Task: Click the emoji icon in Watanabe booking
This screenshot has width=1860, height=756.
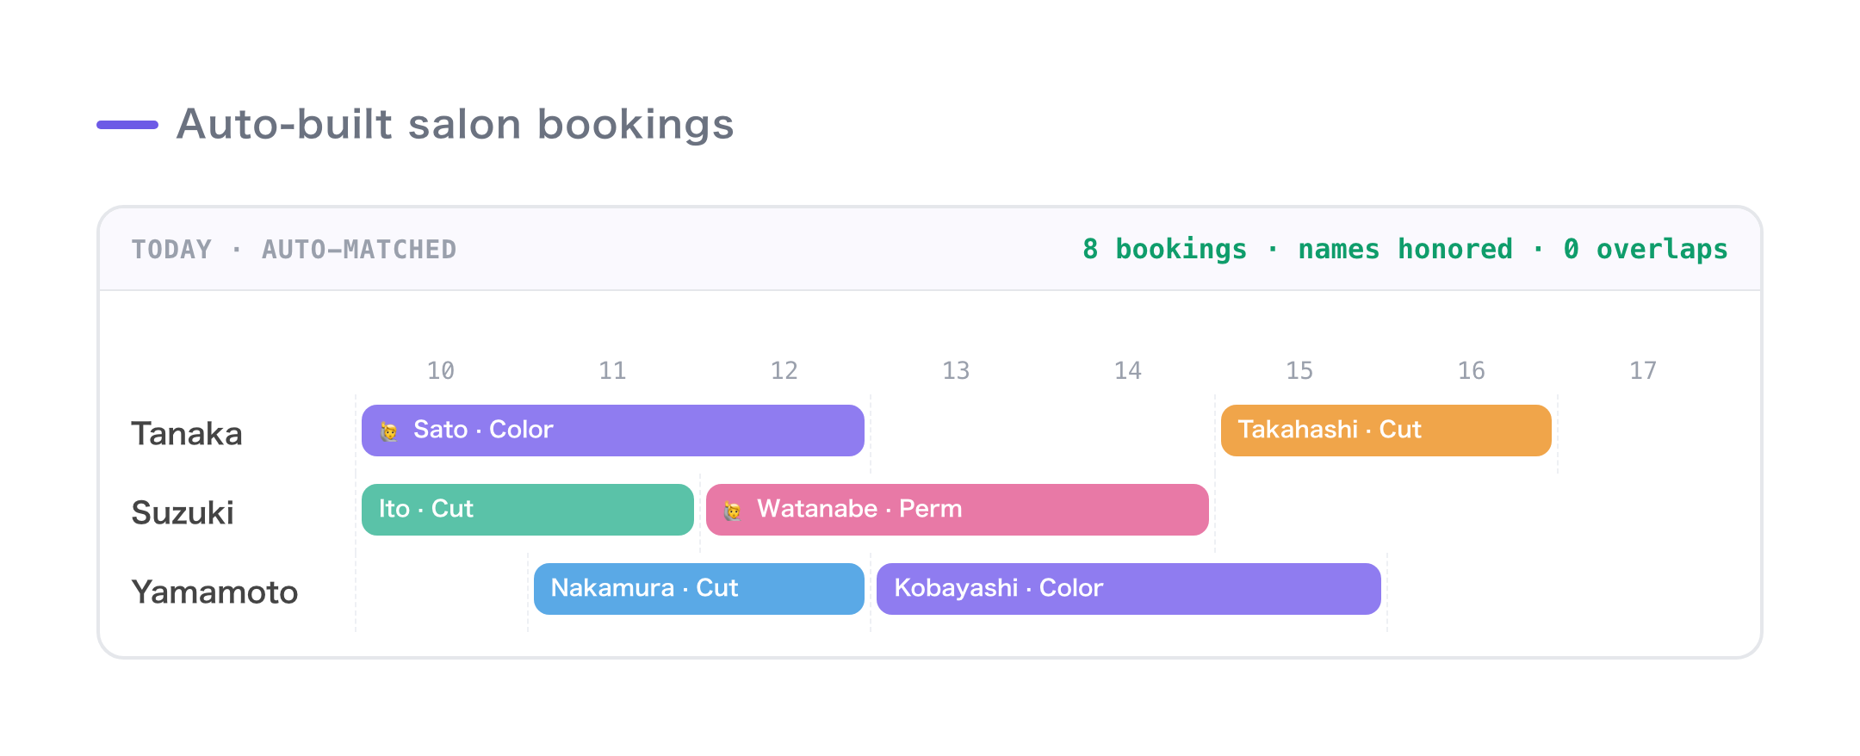Action: [733, 511]
